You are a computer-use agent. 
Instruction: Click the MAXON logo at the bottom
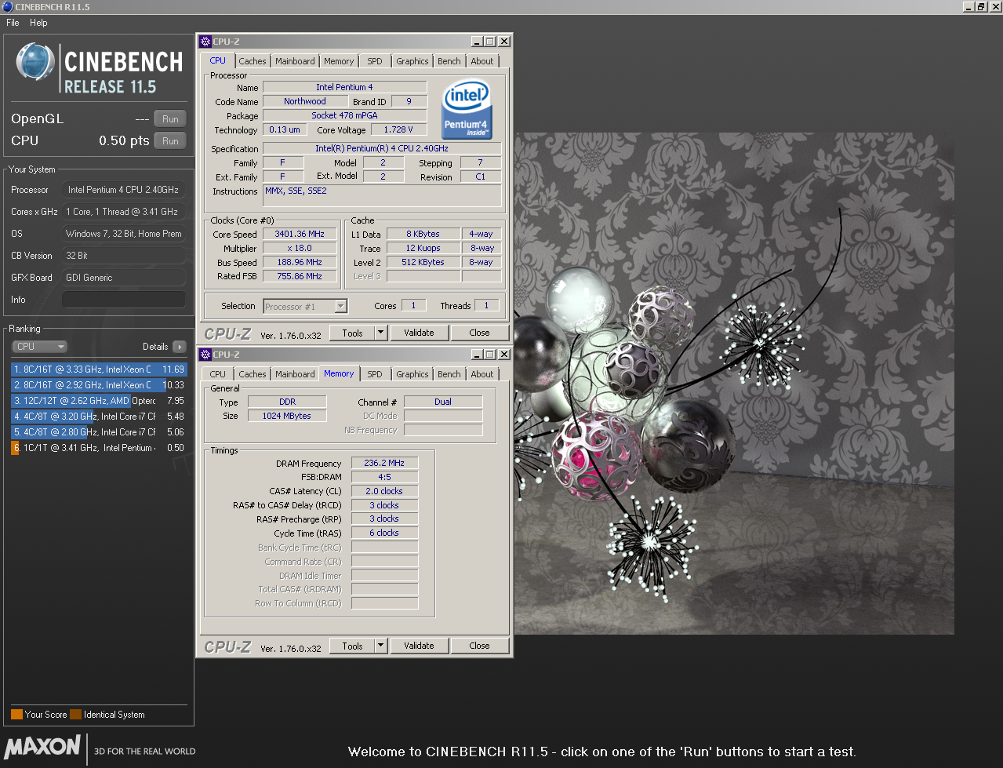42,745
